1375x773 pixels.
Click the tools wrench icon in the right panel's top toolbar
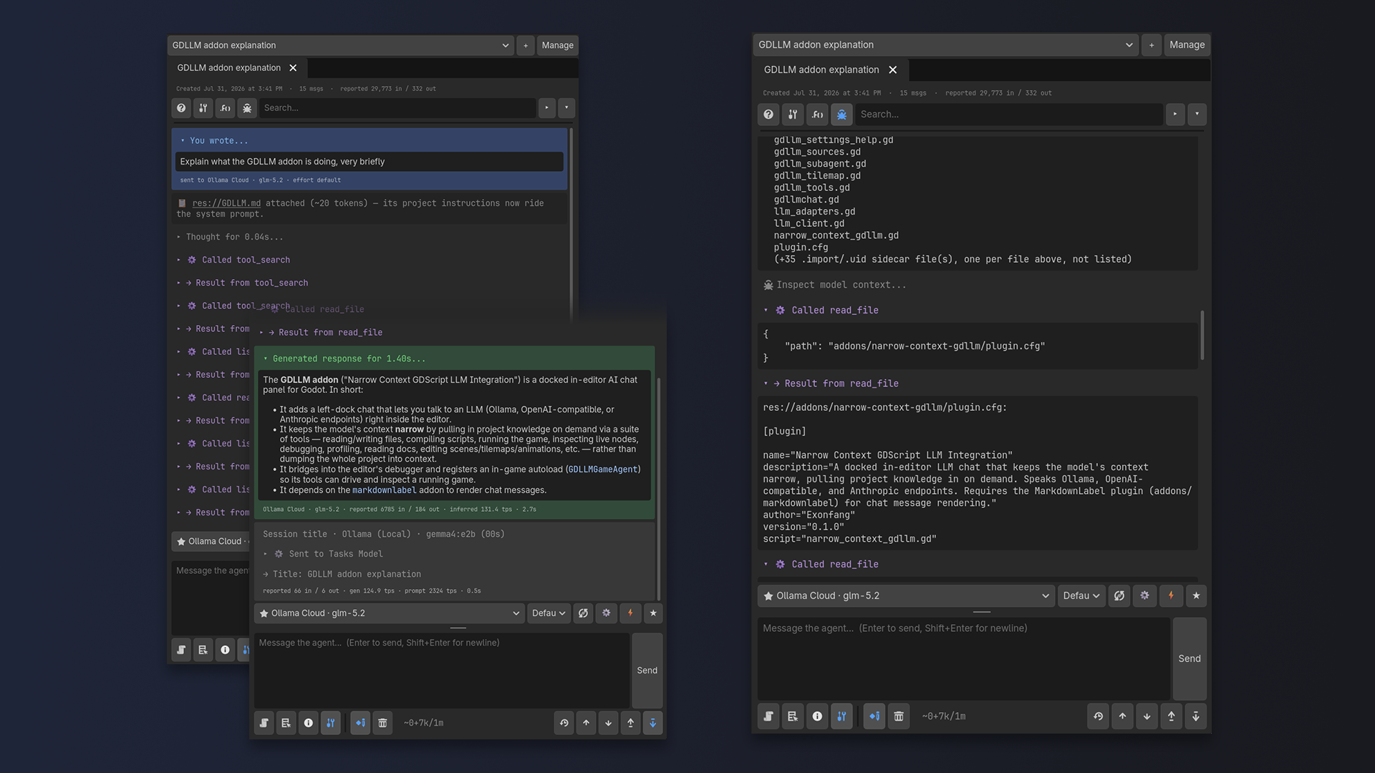[793, 115]
